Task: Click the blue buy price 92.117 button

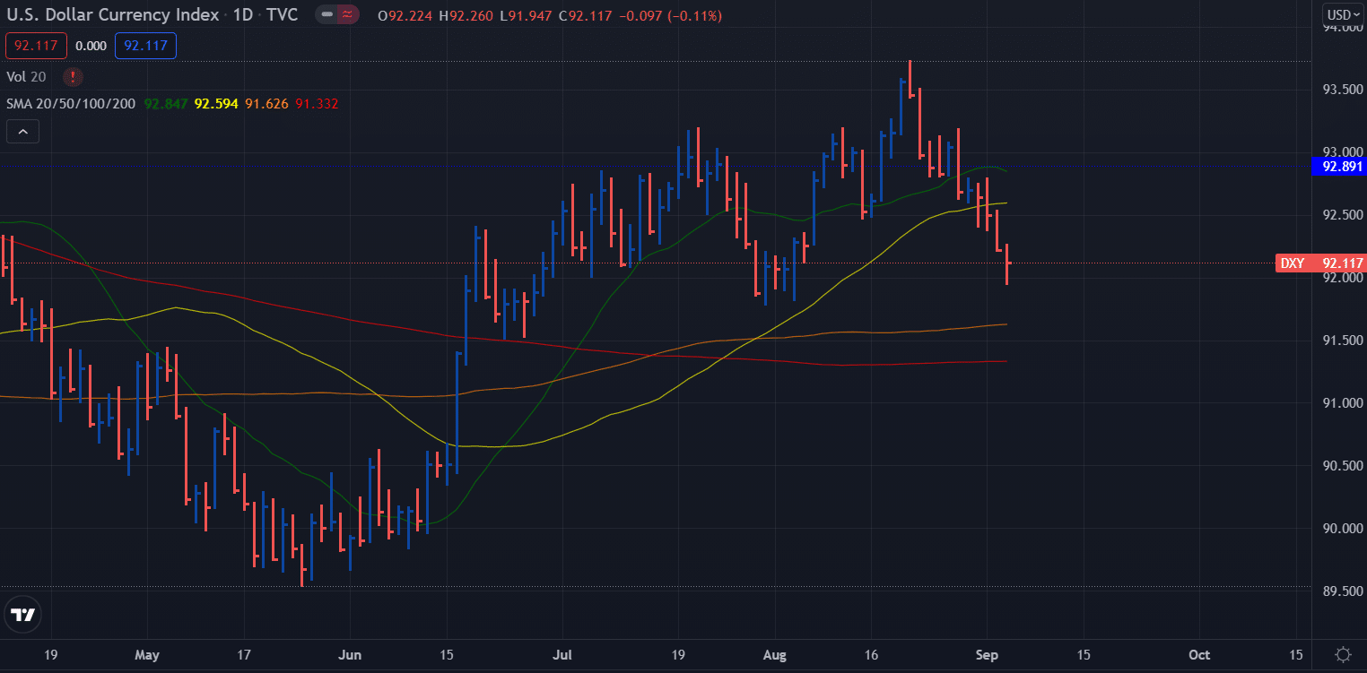Action: [145, 46]
